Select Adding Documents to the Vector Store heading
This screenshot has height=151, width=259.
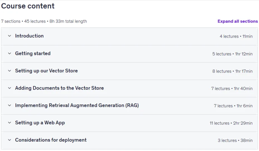coord(60,88)
